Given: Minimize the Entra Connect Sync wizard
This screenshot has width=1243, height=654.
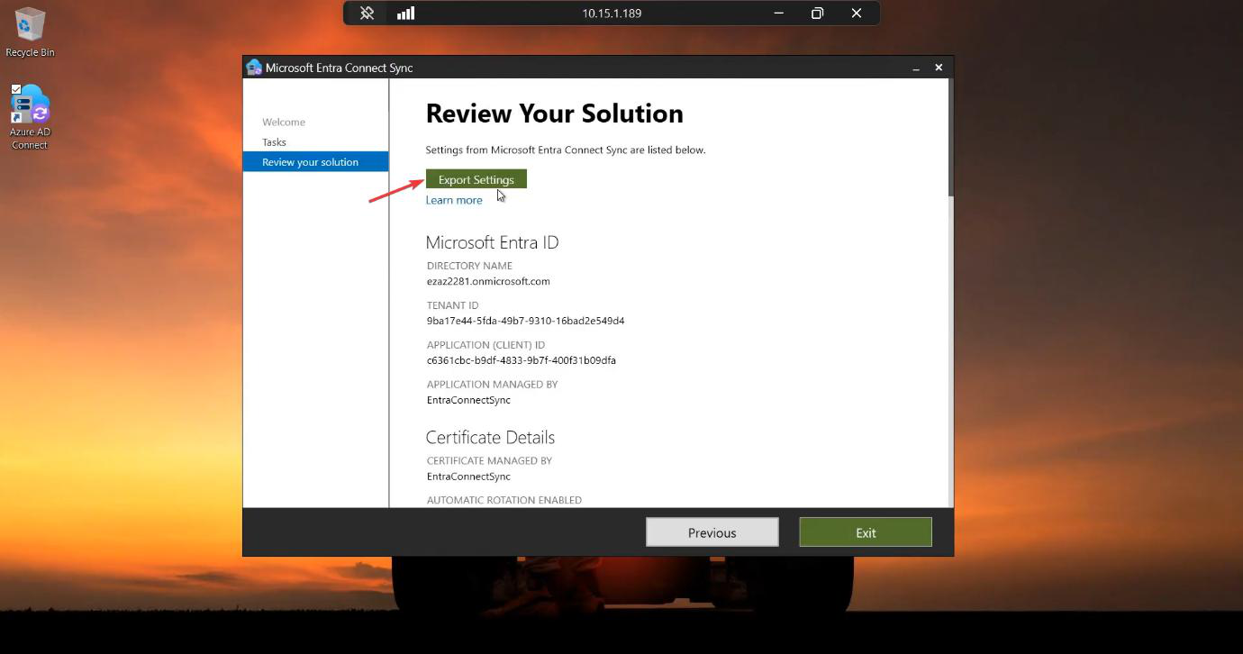Looking at the screenshot, I should click(916, 68).
